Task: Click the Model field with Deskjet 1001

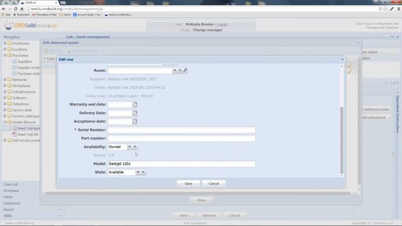Action: click(x=182, y=164)
